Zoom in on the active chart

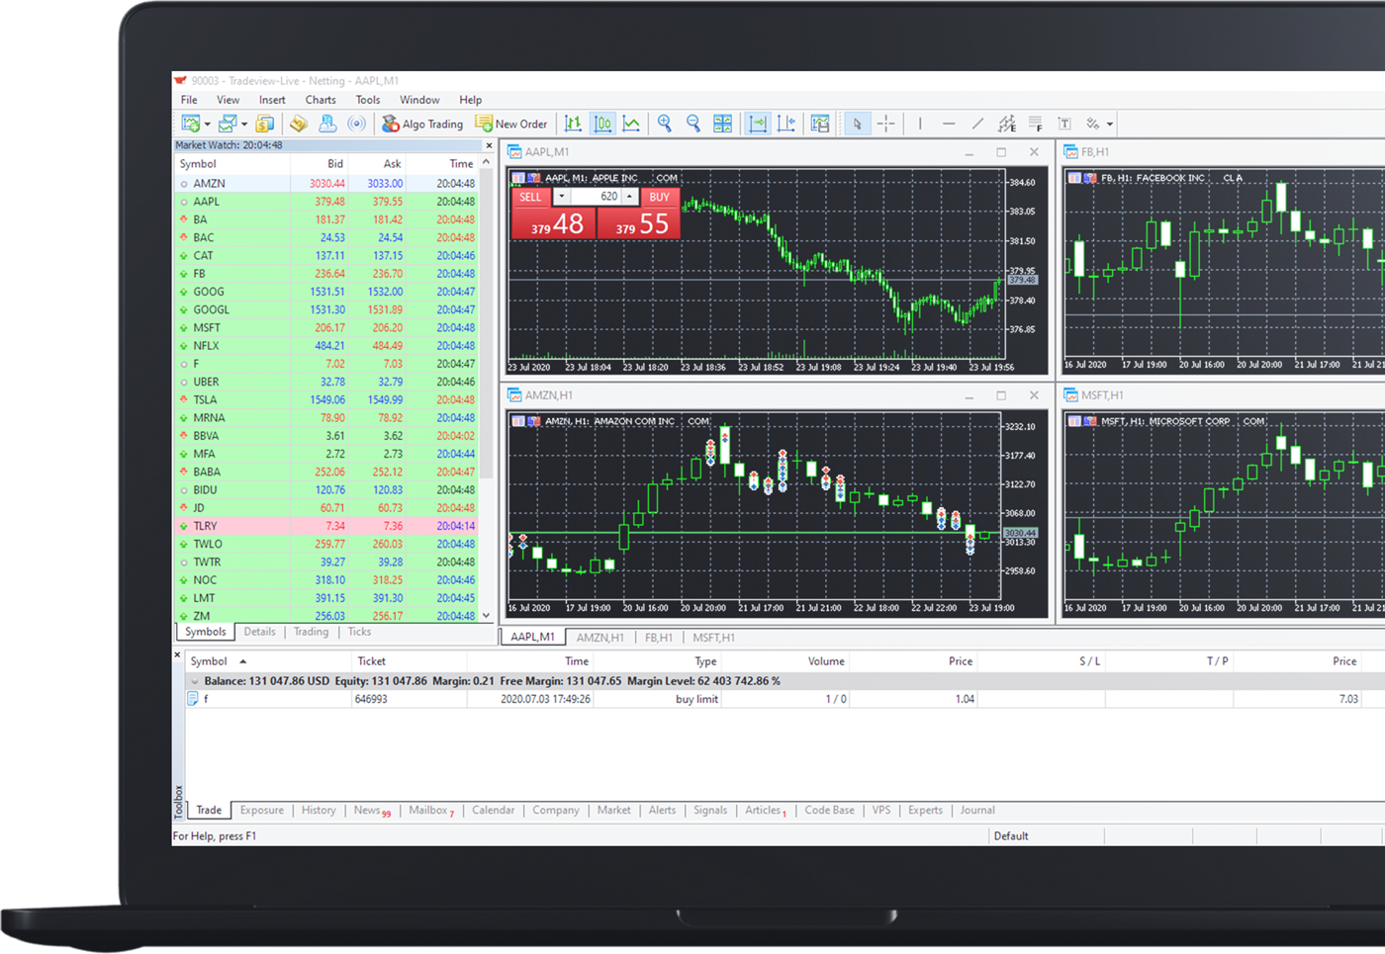tap(665, 124)
